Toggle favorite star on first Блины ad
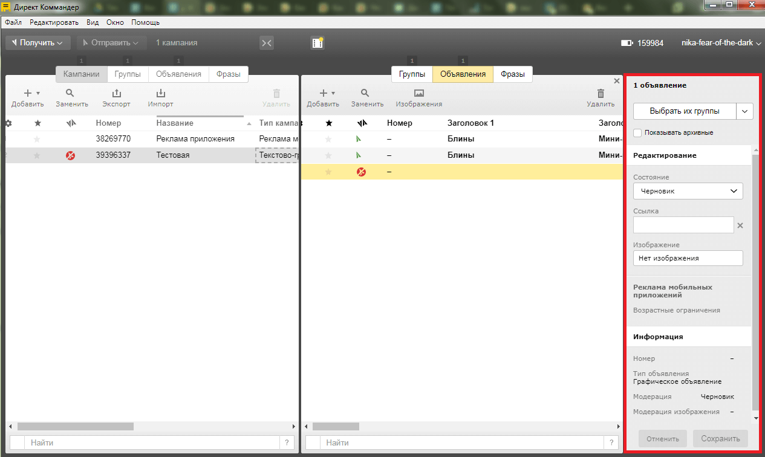The image size is (765, 457). pos(329,139)
